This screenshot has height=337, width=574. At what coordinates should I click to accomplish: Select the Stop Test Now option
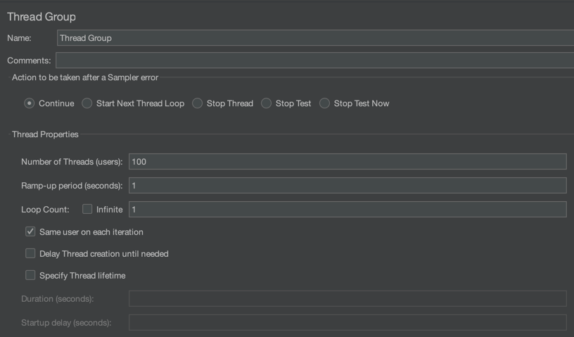click(x=325, y=103)
